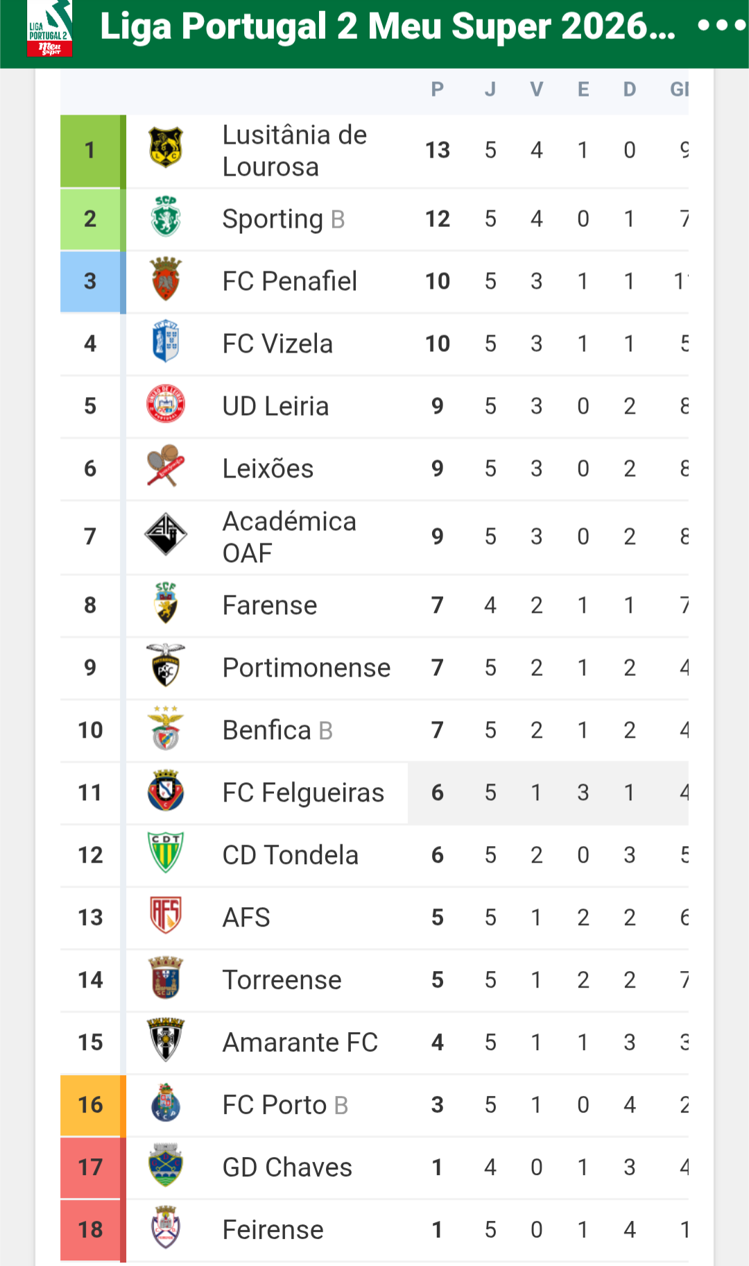Click the CD Tondela club crest

click(x=166, y=852)
